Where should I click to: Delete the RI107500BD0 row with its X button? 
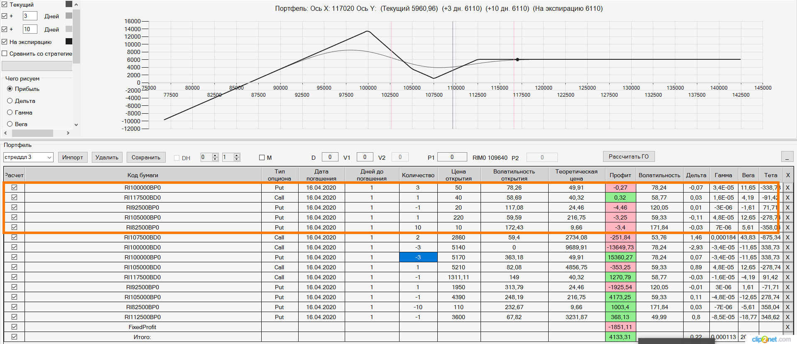pyautogui.click(x=787, y=237)
